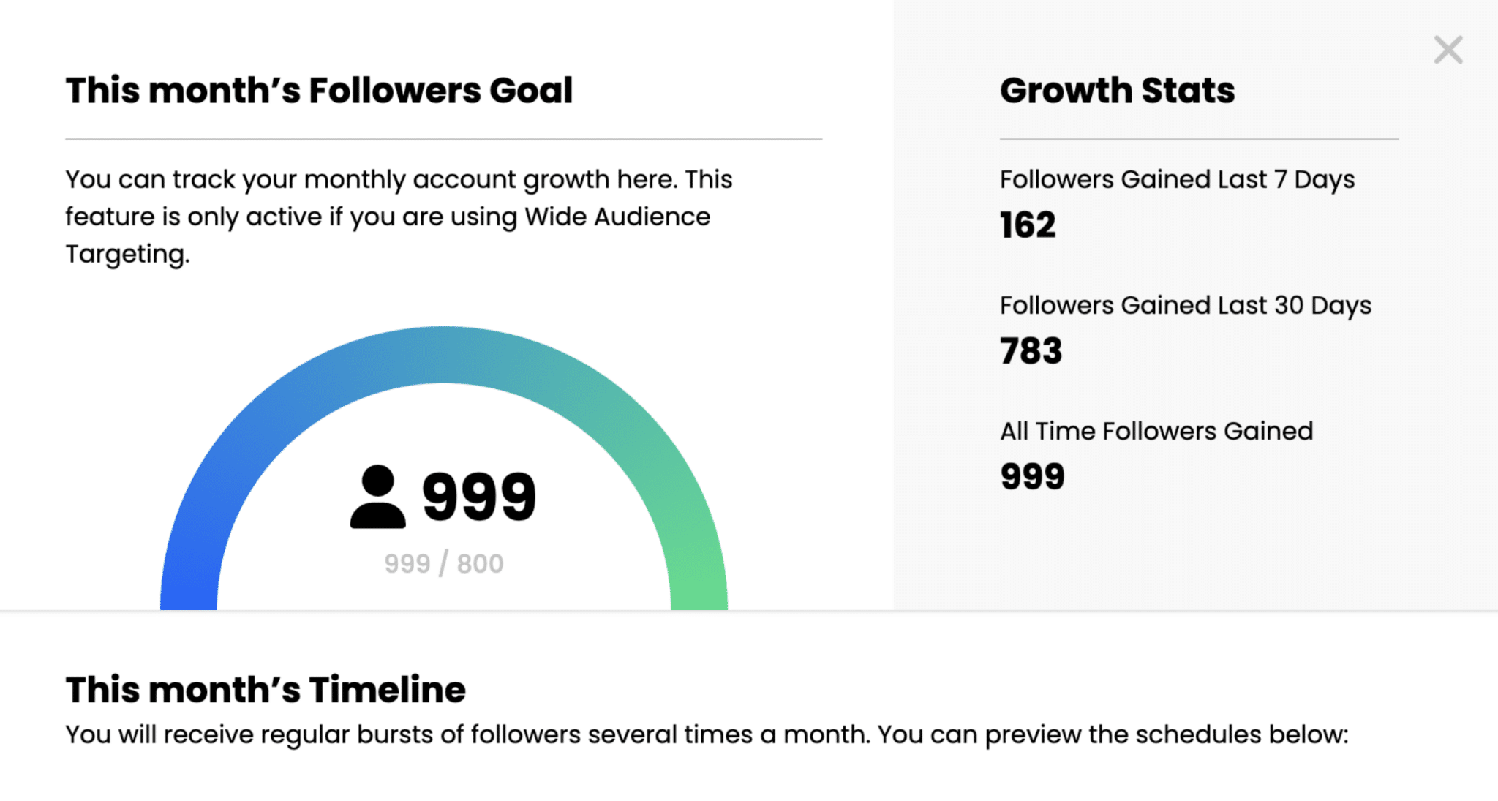Close the followers goal dialog
Screen dimensions: 1498x801
[1448, 50]
